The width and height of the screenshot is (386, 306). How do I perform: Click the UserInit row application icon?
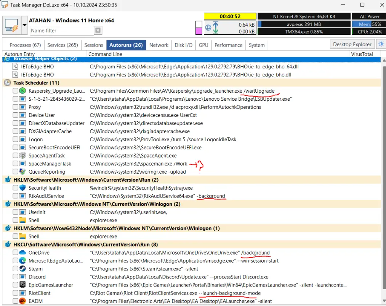point(22,212)
